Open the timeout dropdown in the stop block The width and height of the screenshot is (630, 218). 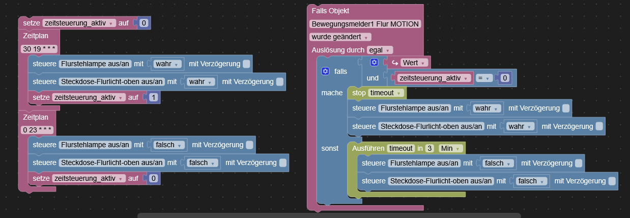point(386,93)
